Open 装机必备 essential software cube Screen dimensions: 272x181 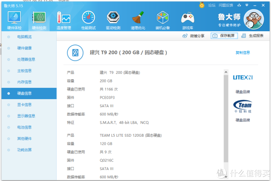[x=163, y=20]
